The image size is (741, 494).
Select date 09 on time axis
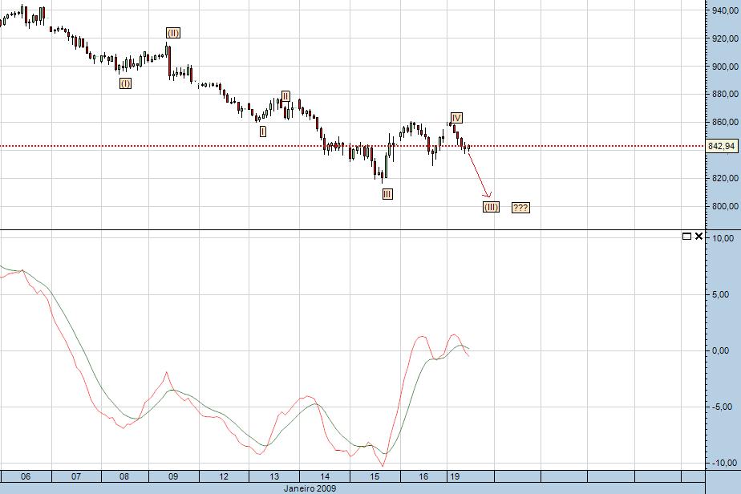[173, 476]
